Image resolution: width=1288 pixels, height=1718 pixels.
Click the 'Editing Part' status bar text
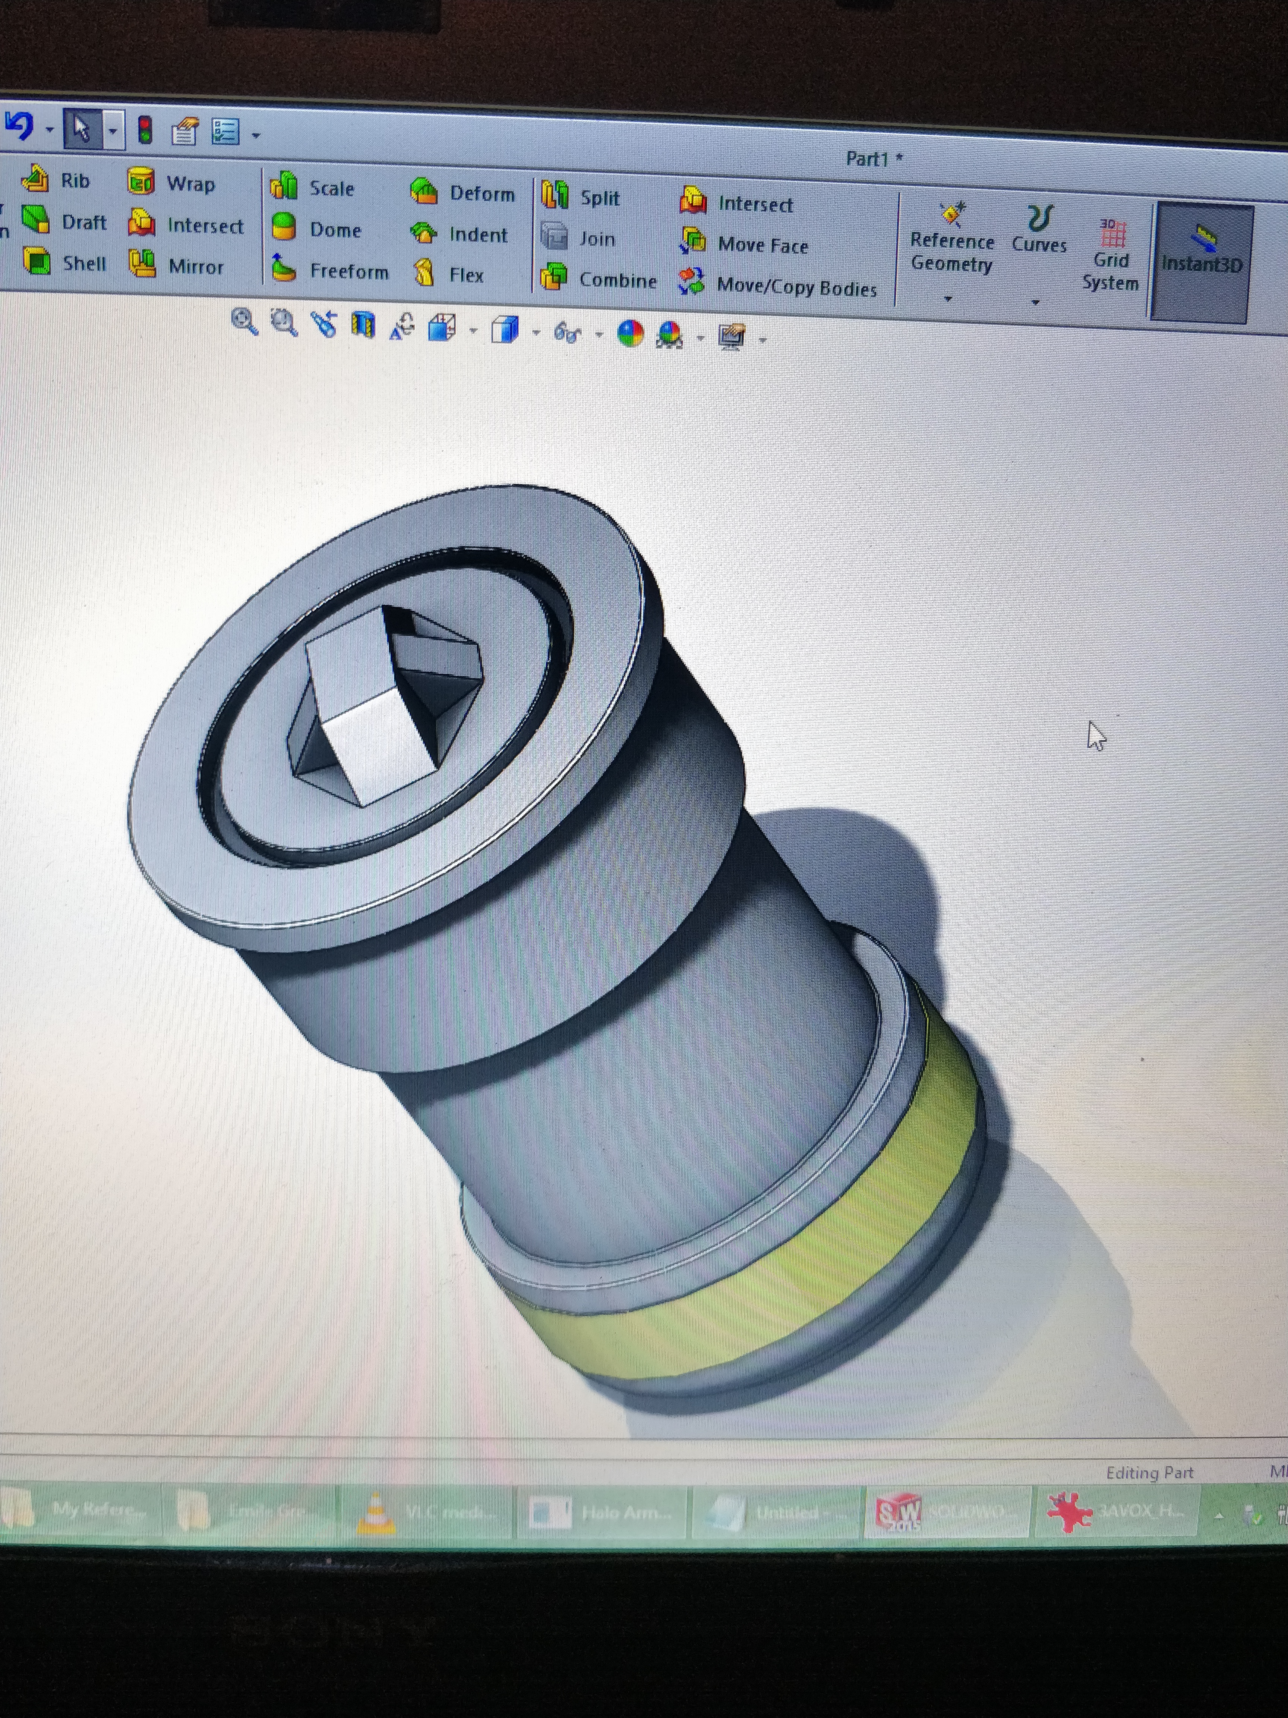(x=1150, y=1472)
